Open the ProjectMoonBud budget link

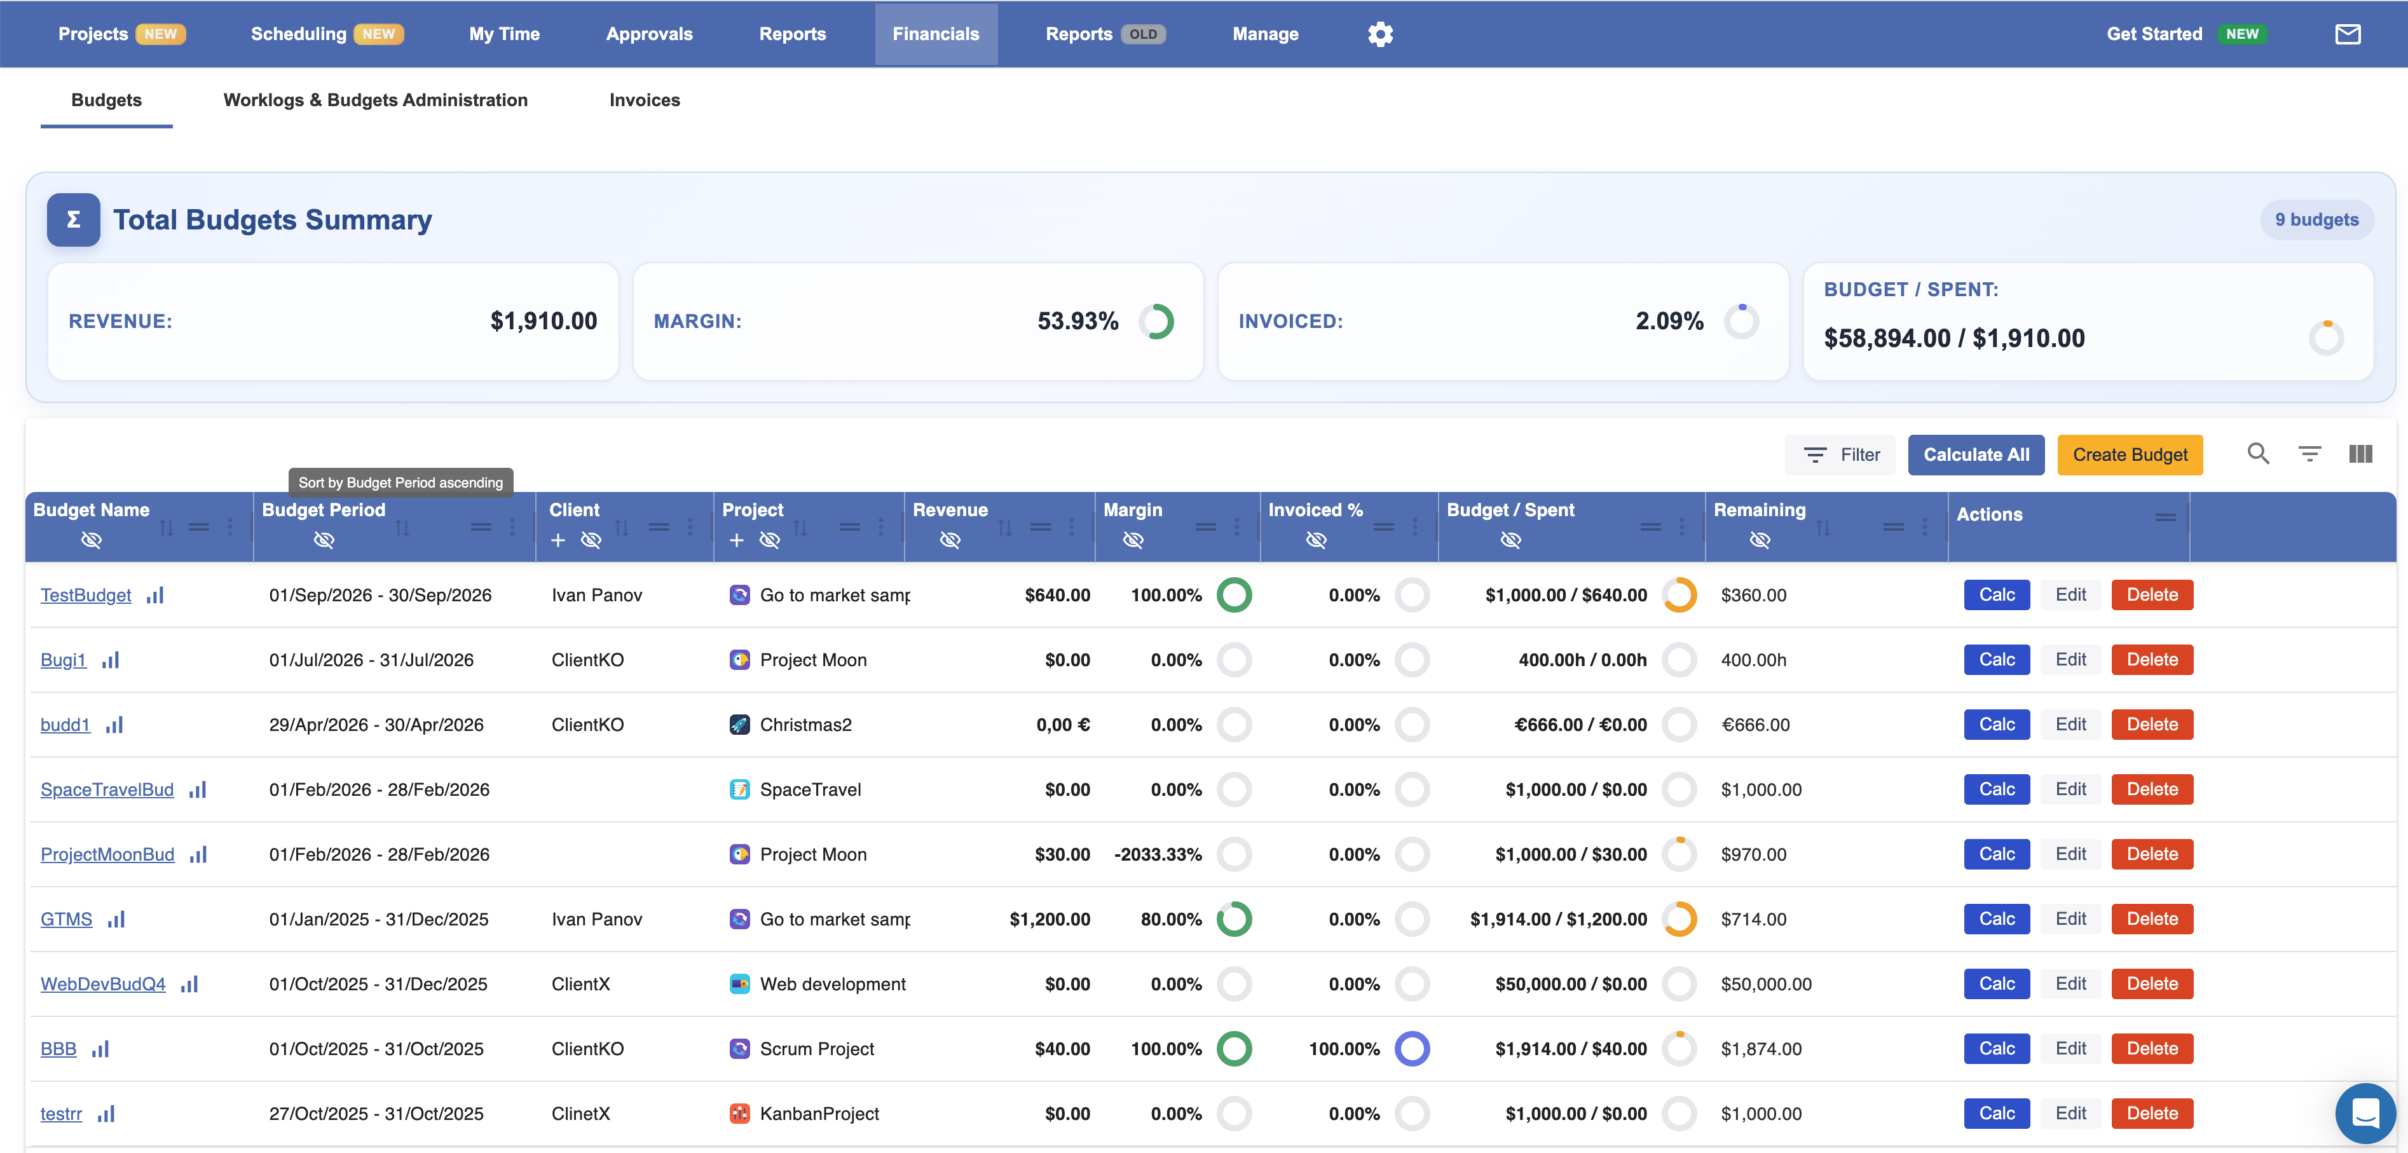(107, 854)
